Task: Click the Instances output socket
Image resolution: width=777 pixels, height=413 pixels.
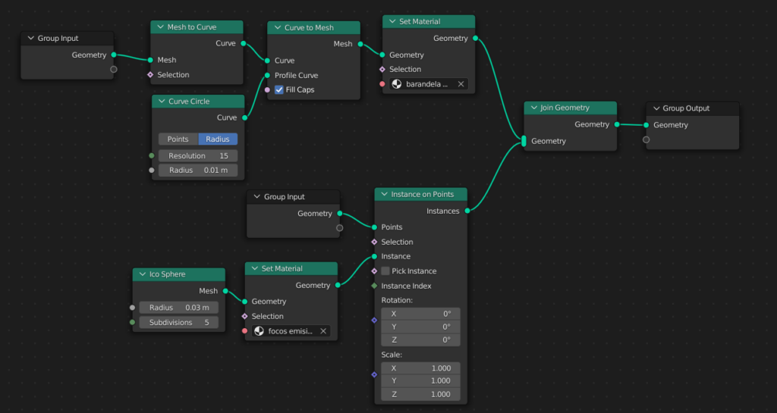Action: coord(467,211)
